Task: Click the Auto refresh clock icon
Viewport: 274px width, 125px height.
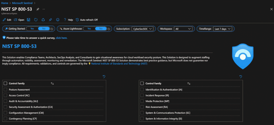Action: pyautogui.click(x=77, y=20)
